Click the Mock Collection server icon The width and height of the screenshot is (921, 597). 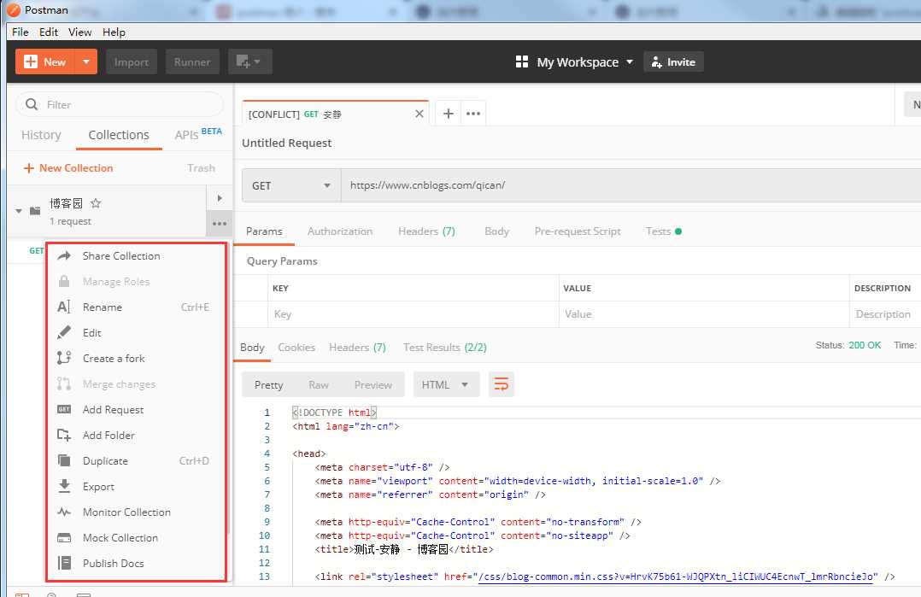pos(64,538)
